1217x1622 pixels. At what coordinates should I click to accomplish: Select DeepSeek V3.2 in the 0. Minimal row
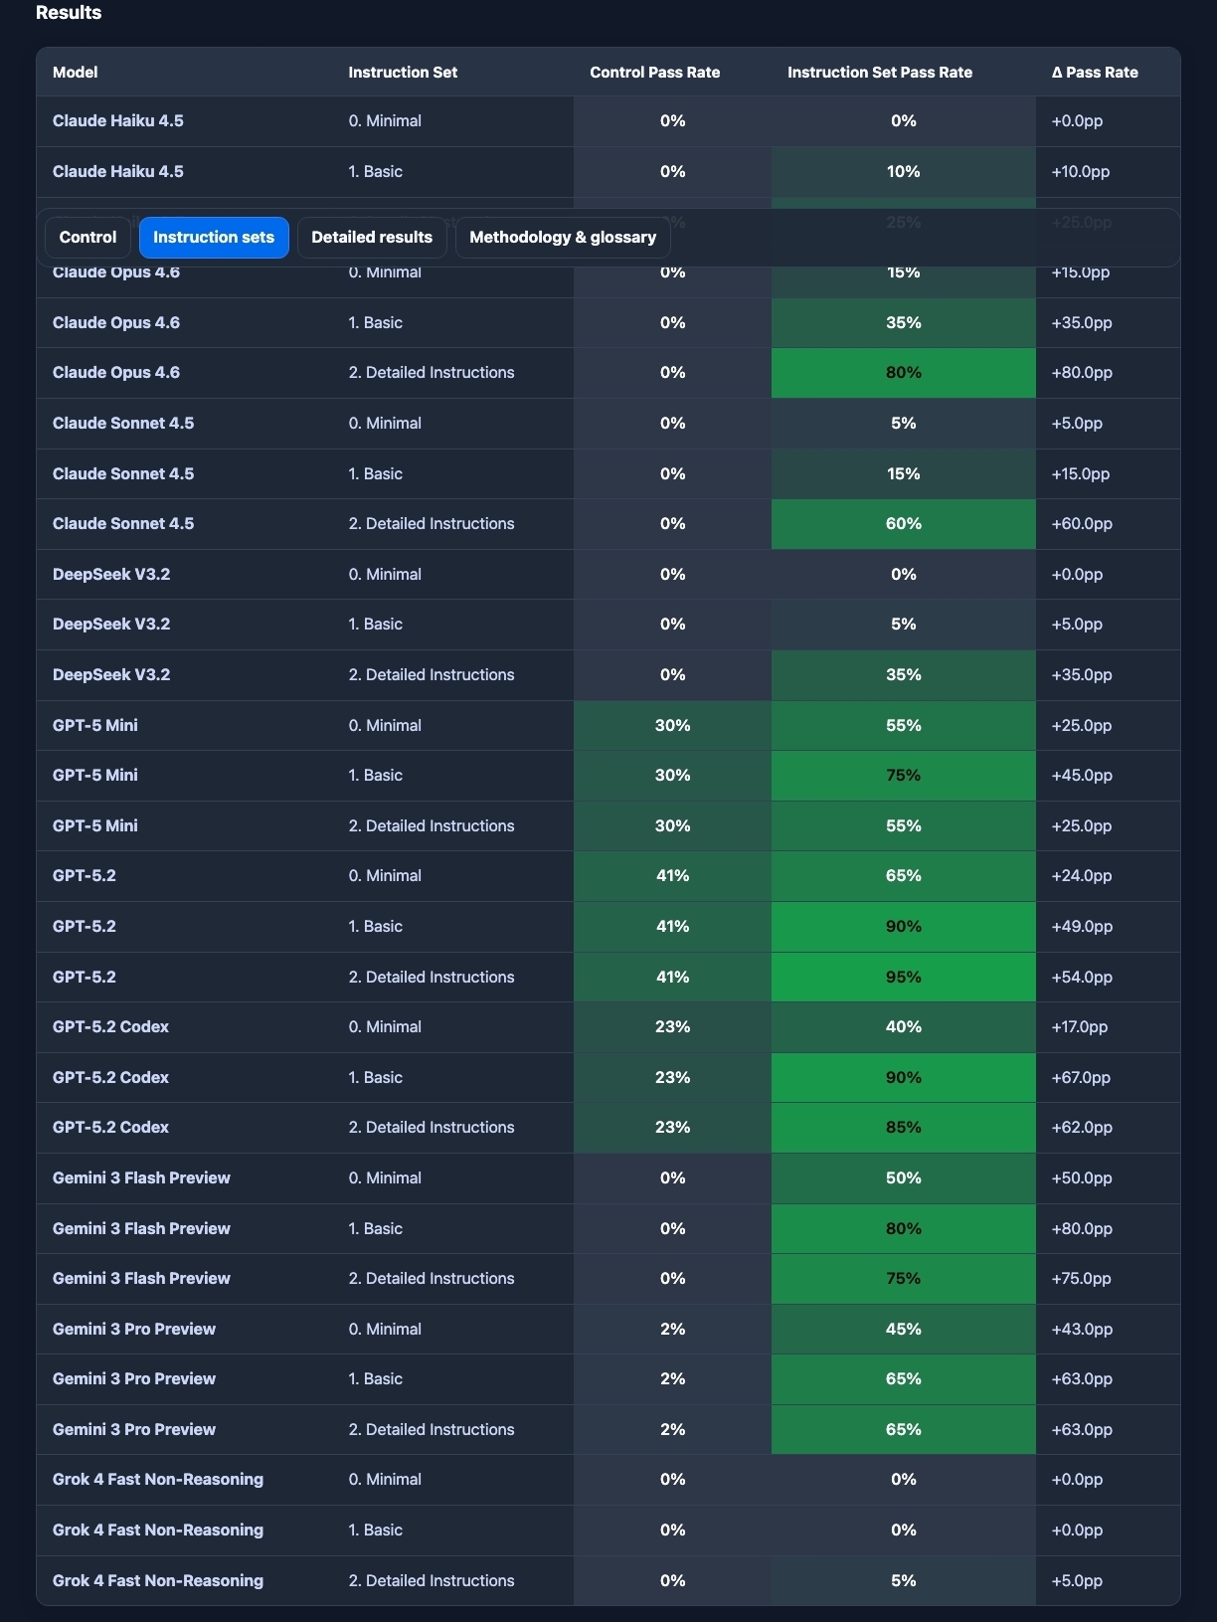(x=111, y=575)
